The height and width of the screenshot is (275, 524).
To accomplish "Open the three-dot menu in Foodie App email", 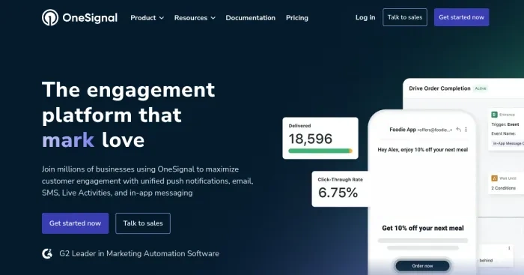I will coord(466,130).
